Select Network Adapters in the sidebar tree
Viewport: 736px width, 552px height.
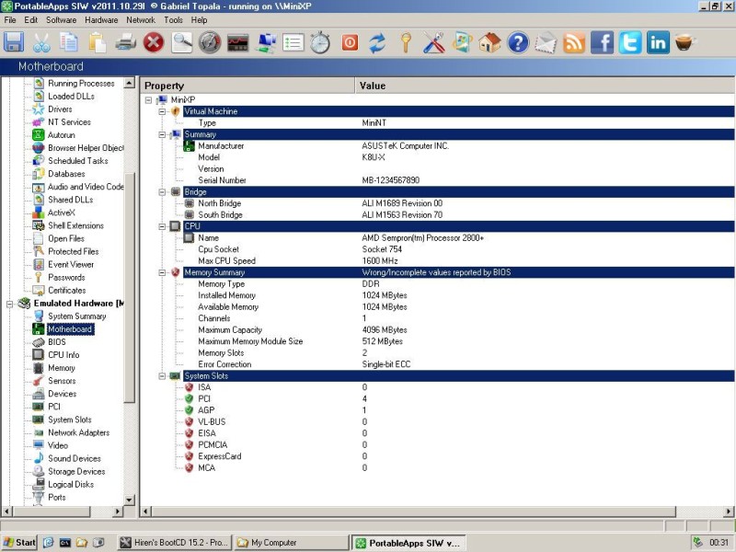tap(78, 432)
